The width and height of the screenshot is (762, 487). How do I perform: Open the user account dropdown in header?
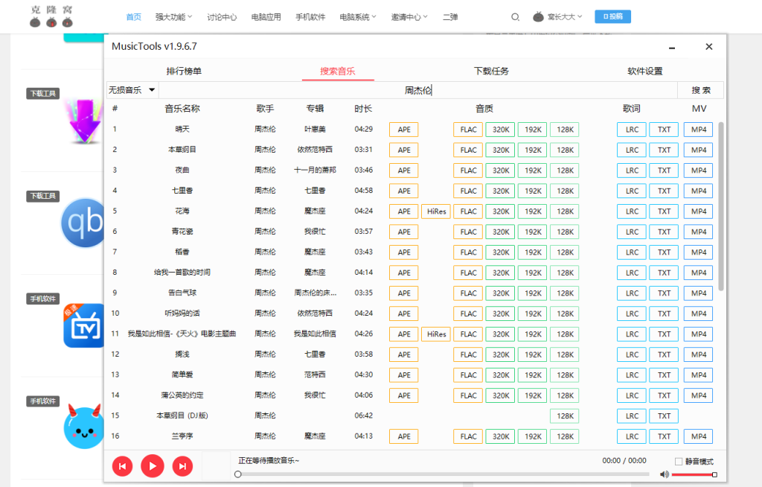point(564,17)
